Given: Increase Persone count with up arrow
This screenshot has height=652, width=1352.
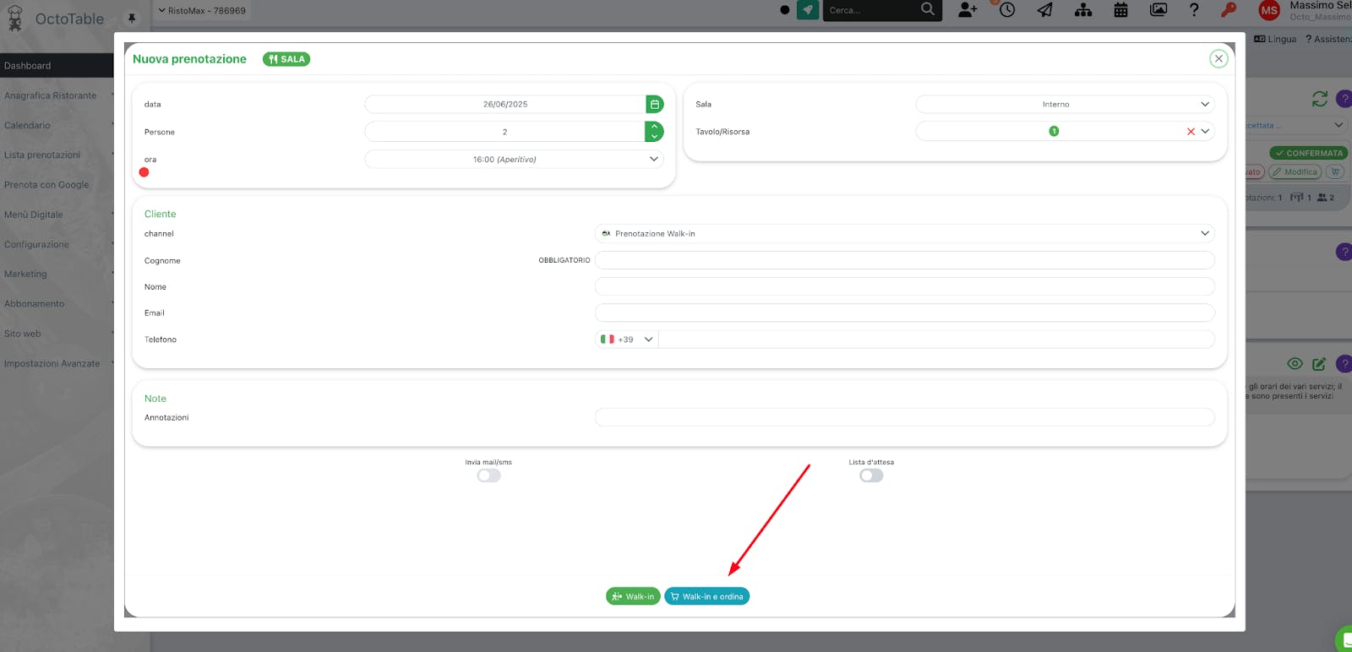Looking at the screenshot, I should pos(654,127).
